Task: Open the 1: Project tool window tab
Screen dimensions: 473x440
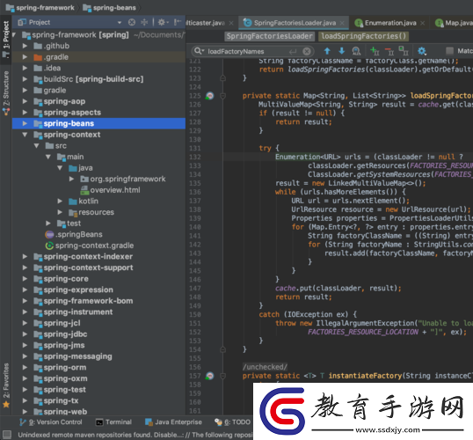Action: point(6,40)
